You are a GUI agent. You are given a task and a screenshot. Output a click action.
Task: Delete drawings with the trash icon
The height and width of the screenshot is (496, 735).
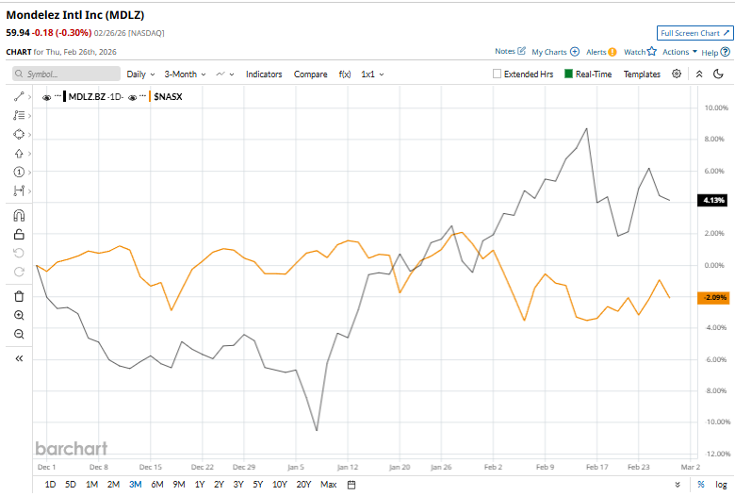pyautogui.click(x=19, y=296)
